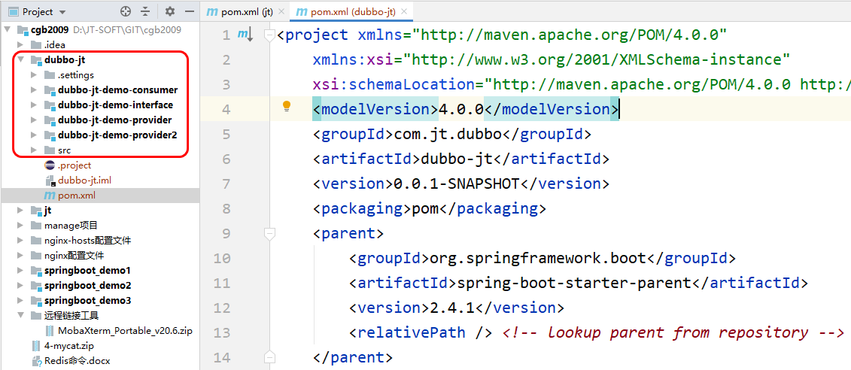The height and width of the screenshot is (370, 851).
Task: Expand the .settings folder
Action: (34, 75)
